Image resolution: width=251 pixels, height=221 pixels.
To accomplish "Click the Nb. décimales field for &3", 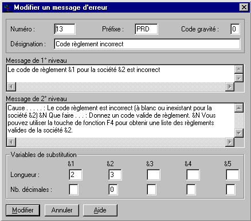I will click(151, 190).
